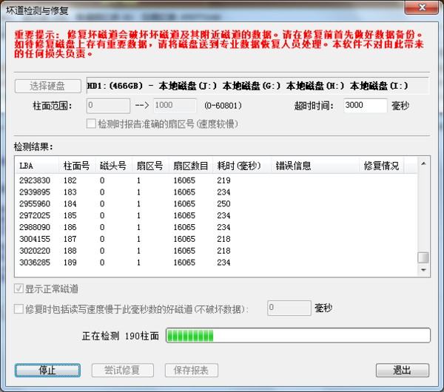Click the (0-60801) range text
The height and width of the screenshot is (392, 444).
tap(223, 106)
